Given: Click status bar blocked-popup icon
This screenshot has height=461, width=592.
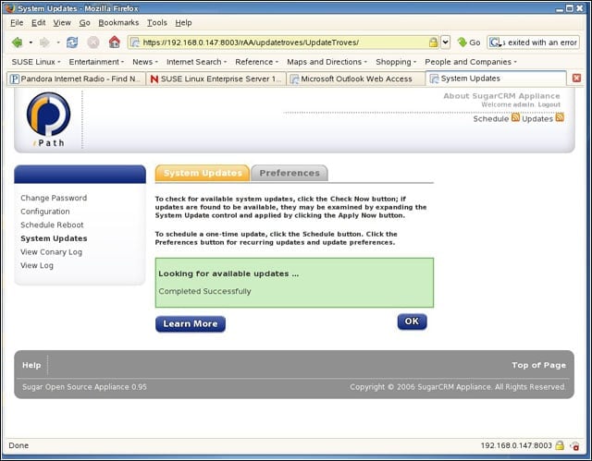Looking at the screenshot, I should [x=575, y=446].
